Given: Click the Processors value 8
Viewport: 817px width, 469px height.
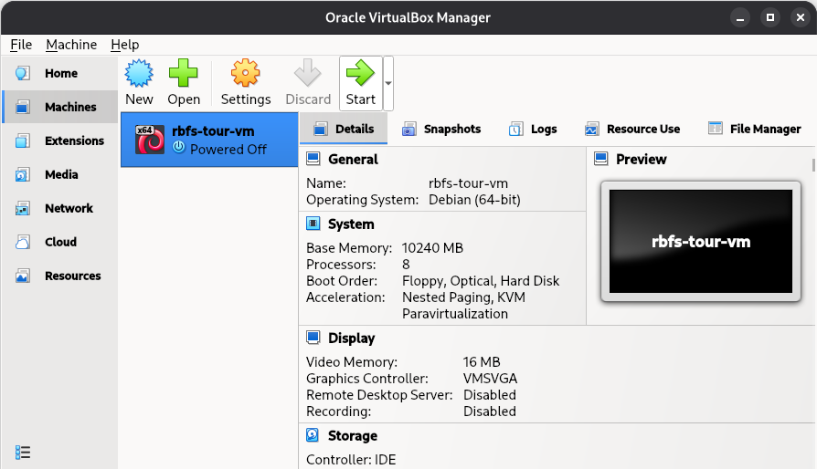Looking at the screenshot, I should (x=406, y=265).
